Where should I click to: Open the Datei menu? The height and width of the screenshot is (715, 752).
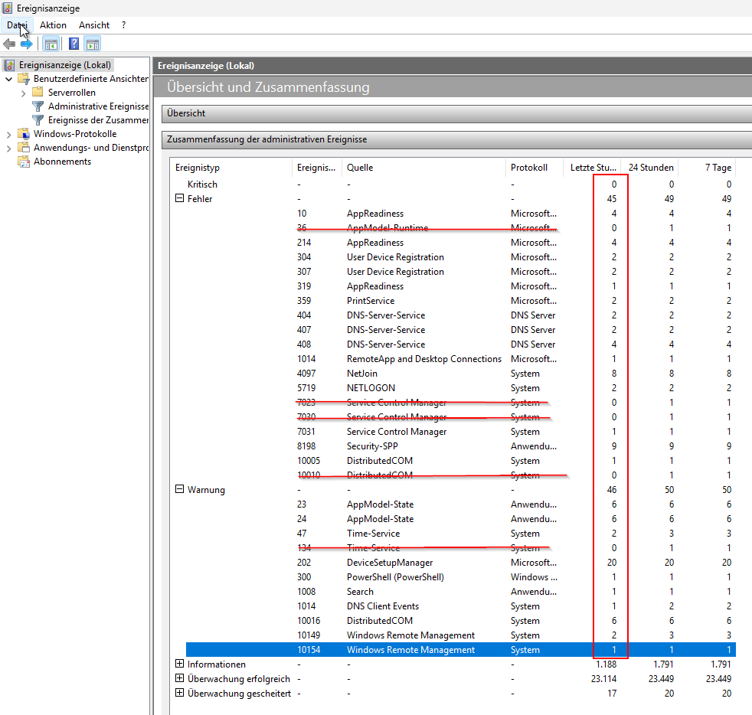point(18,25)
